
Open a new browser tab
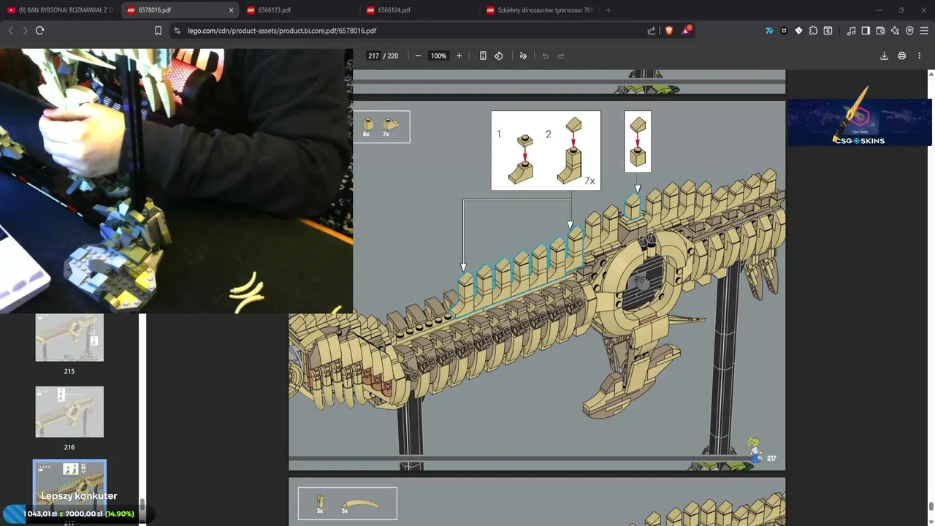pyautogui.click(x=608, y=10)
